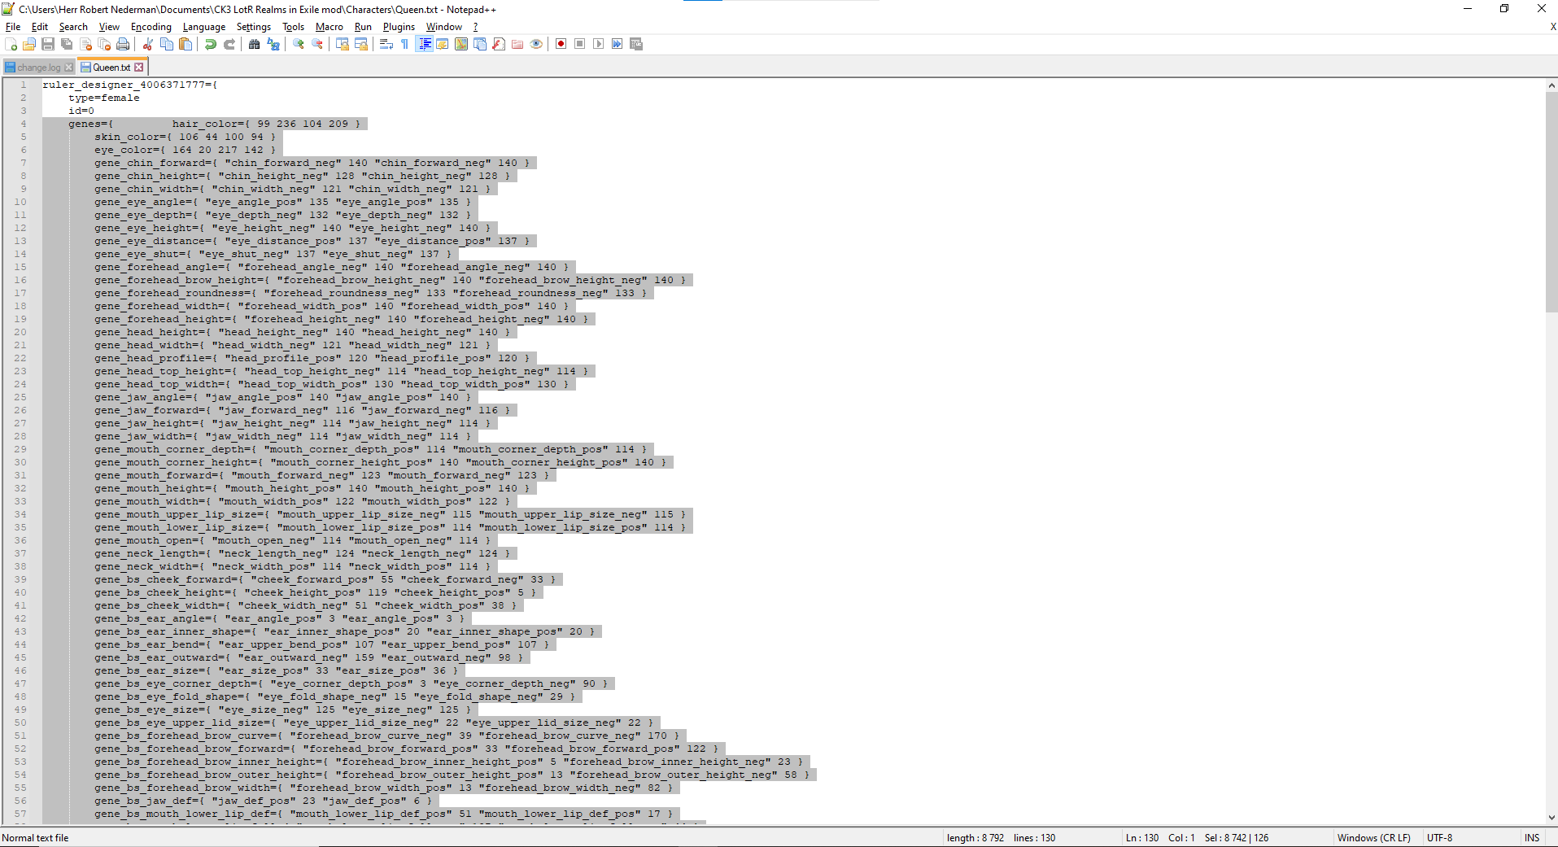Image resolution: width=1558 pixels, height=847 pixels.
Task: Click the Close All documents icon
Action: [104, 44]
